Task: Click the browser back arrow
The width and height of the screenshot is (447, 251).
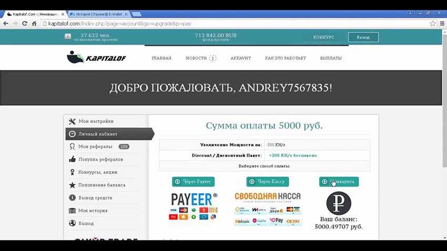Action: click(x=6, y=24)
